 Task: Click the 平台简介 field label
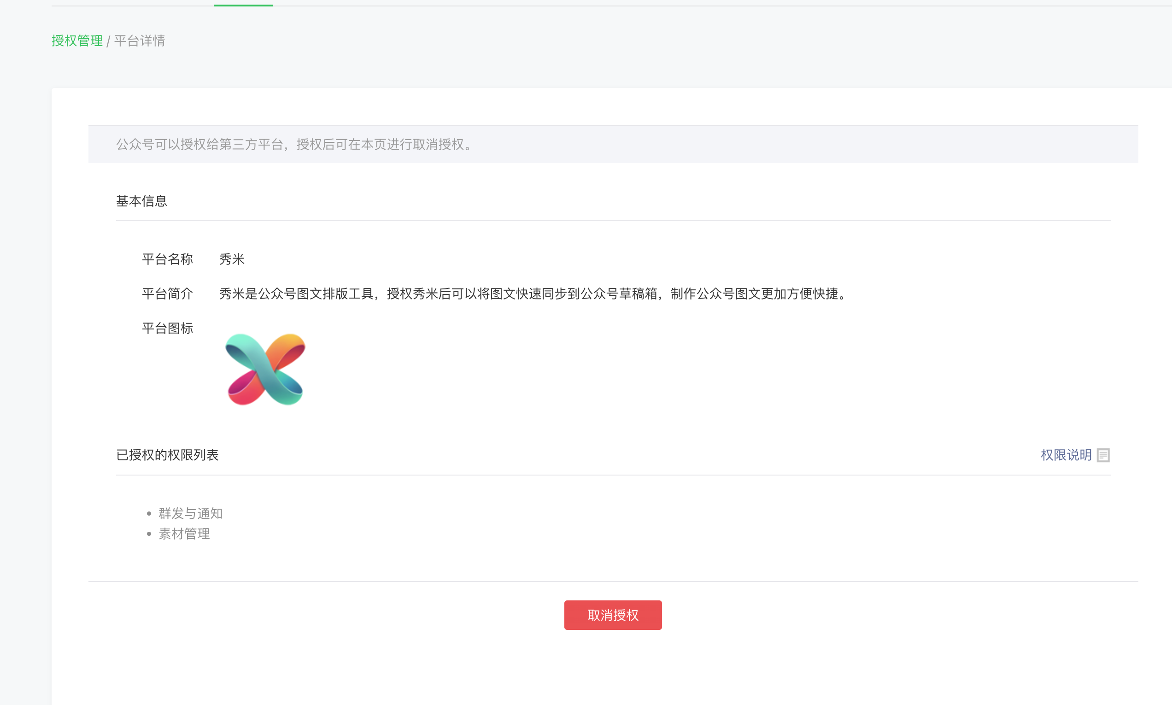(x=167, y=294)
